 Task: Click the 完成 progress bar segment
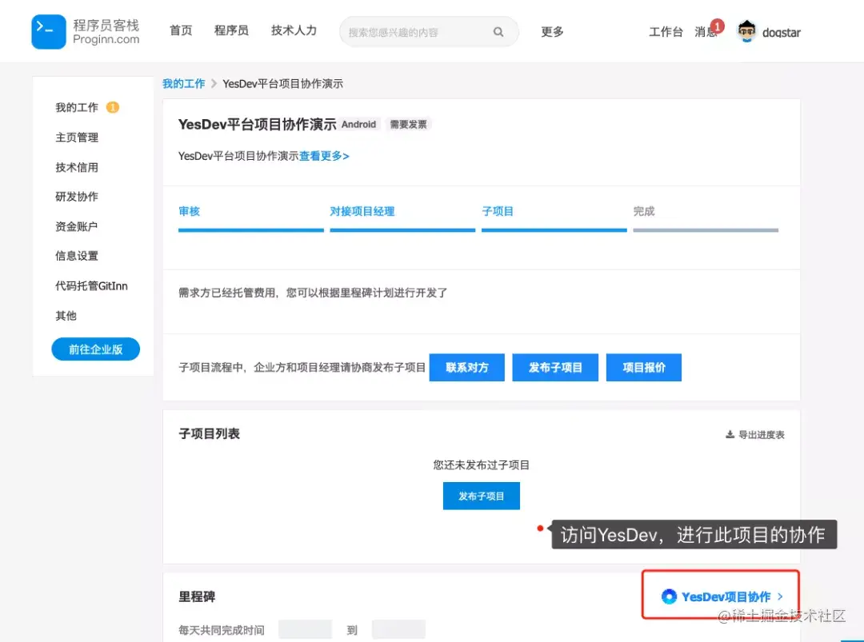705,229
